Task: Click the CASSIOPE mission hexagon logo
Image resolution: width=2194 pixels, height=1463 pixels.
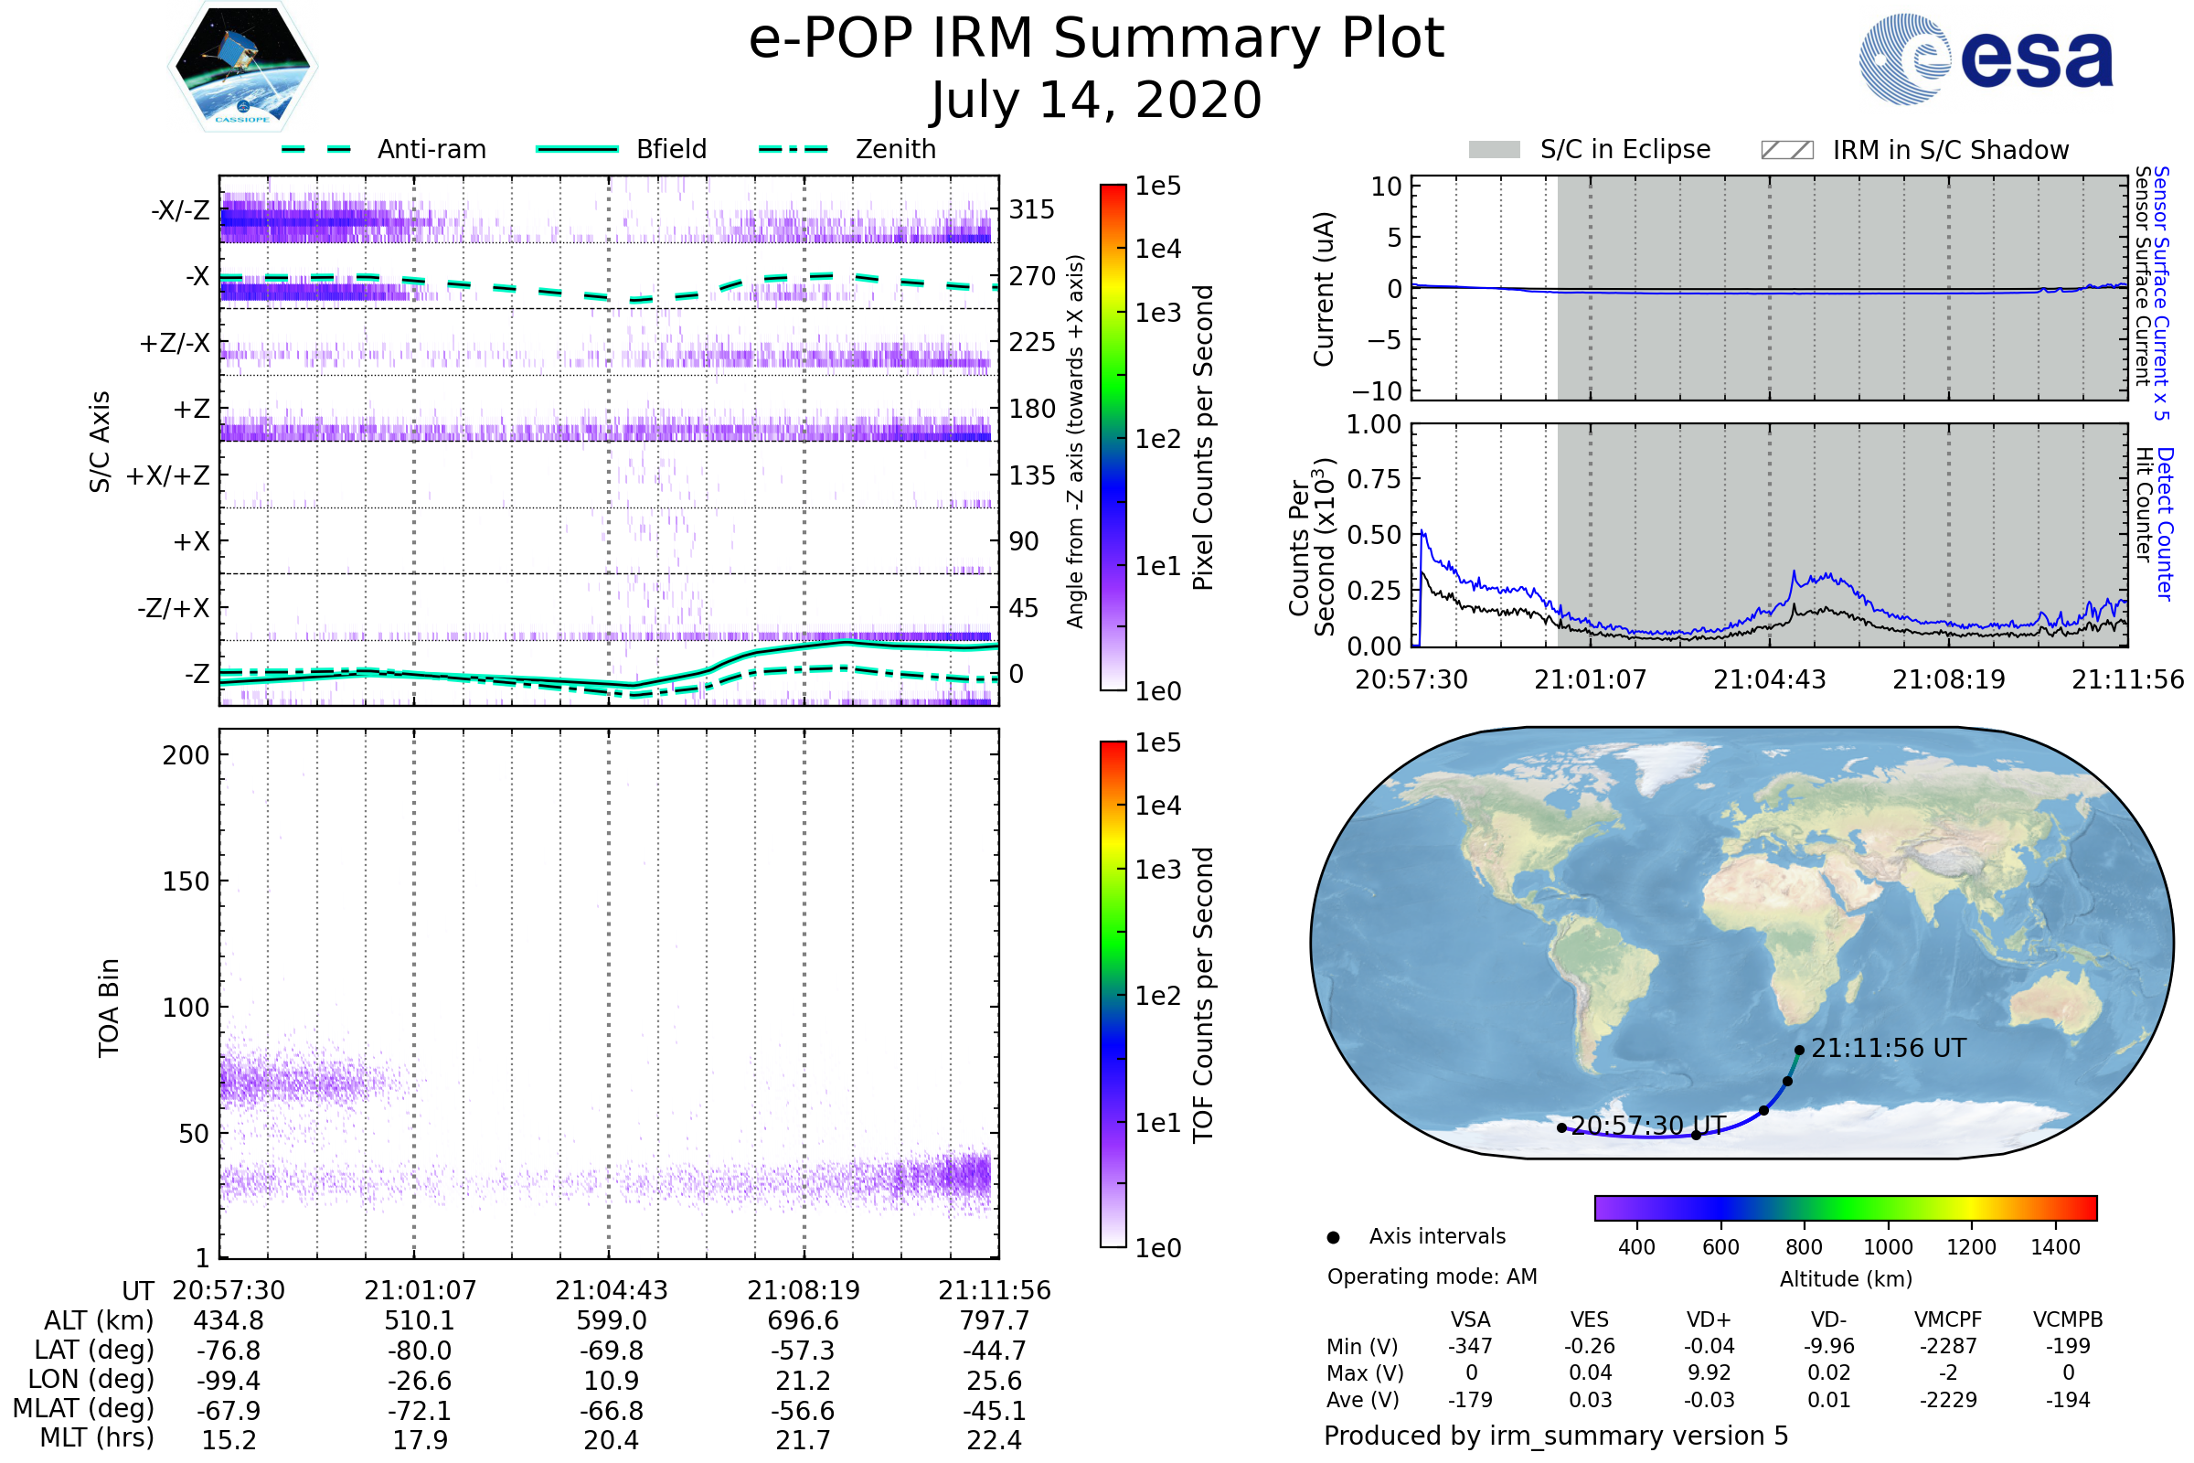Action: click(242, 67)
